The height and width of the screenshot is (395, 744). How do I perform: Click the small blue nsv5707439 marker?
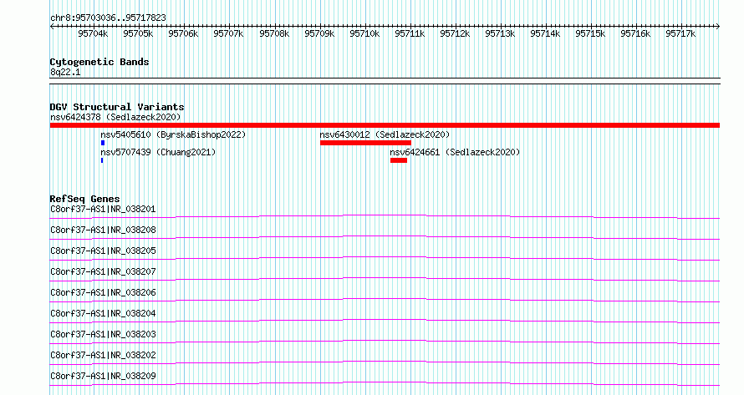coord(102,160)
